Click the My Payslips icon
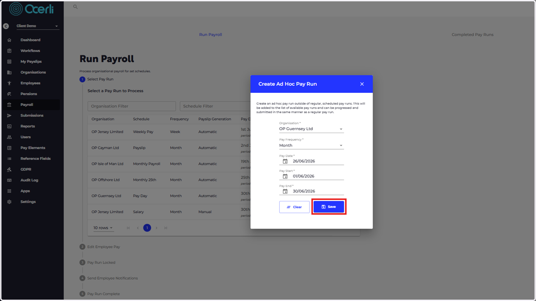This screenshot has height=301, width=536. [9, 62]
